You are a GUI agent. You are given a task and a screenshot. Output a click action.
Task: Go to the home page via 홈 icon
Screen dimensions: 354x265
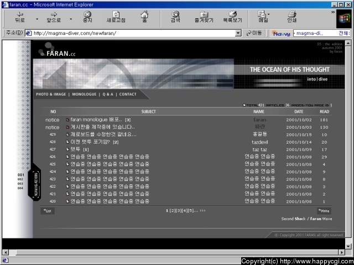point(144,17)
